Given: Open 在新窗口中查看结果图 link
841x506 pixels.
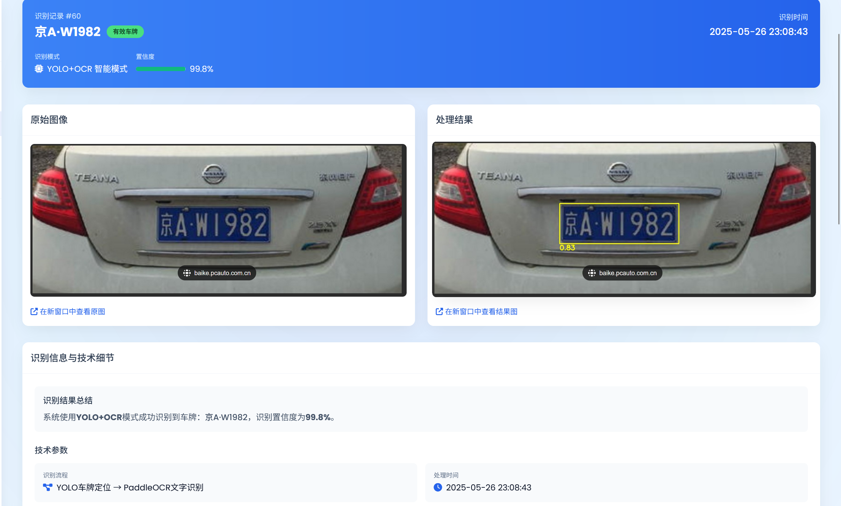Looking at the screenshot, I should (x=481, y=312).
